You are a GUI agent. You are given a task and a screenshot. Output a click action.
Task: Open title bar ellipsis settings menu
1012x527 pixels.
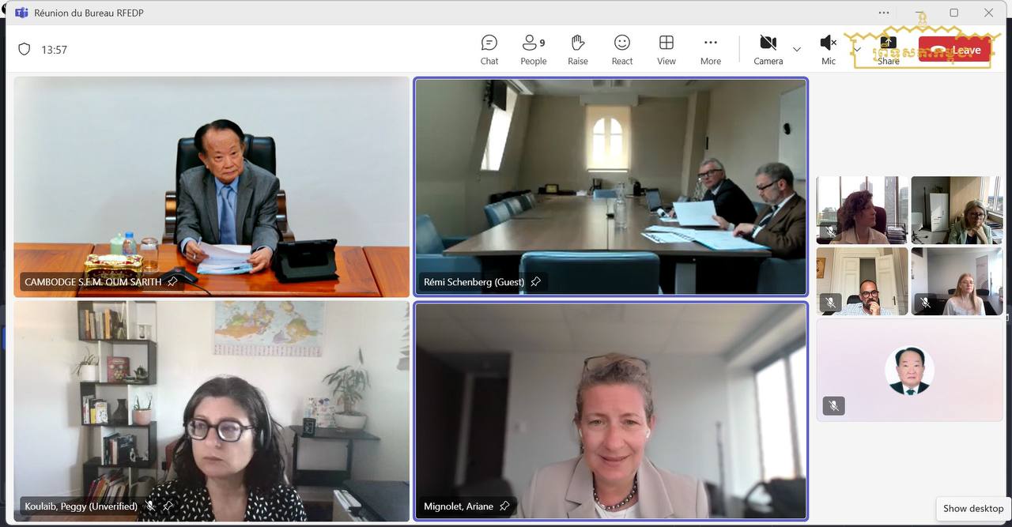pos(884,13)
